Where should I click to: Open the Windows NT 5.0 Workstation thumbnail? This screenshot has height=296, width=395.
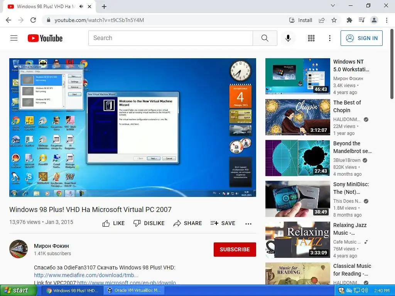[297, 76]
